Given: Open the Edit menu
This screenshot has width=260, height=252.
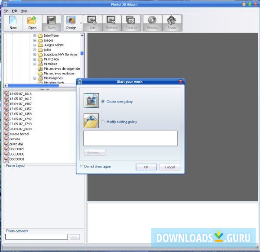Looking at the screenshot, I should tap(14, 11).
